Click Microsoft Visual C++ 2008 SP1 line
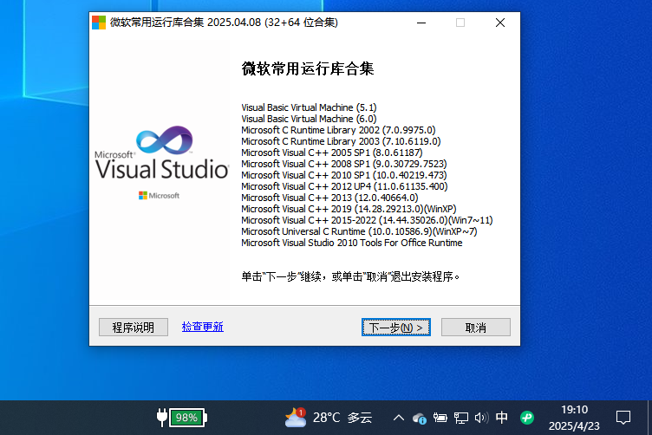Image resolution: width=652 pixels, height=435 pixels. [x=344, y=164]
